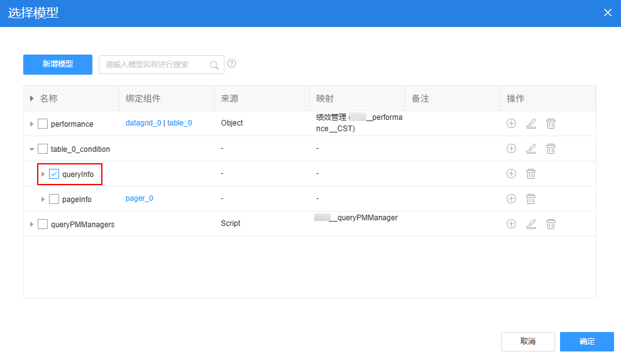This screenshot has width=621, height=354.
Task: Confirm with the 确定 button
Action: pos(587,341)
